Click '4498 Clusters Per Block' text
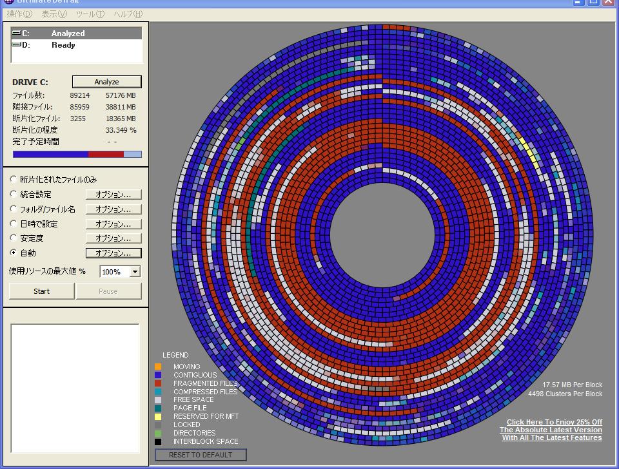The height and width of the screenshot is (469, 619). click(x=565, y=394)
